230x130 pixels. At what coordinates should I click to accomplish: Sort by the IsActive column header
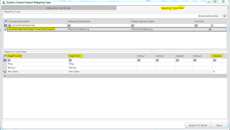[x=210, y=21]
